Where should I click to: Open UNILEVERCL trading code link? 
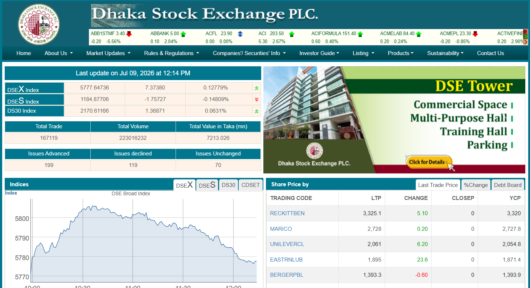coord(287,244)
